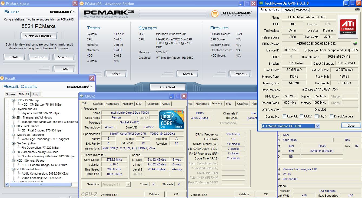Collapse the Multithreaded Test 1 node
The width and height of the screenshot is (362, 198).
(x=13, y=169)
